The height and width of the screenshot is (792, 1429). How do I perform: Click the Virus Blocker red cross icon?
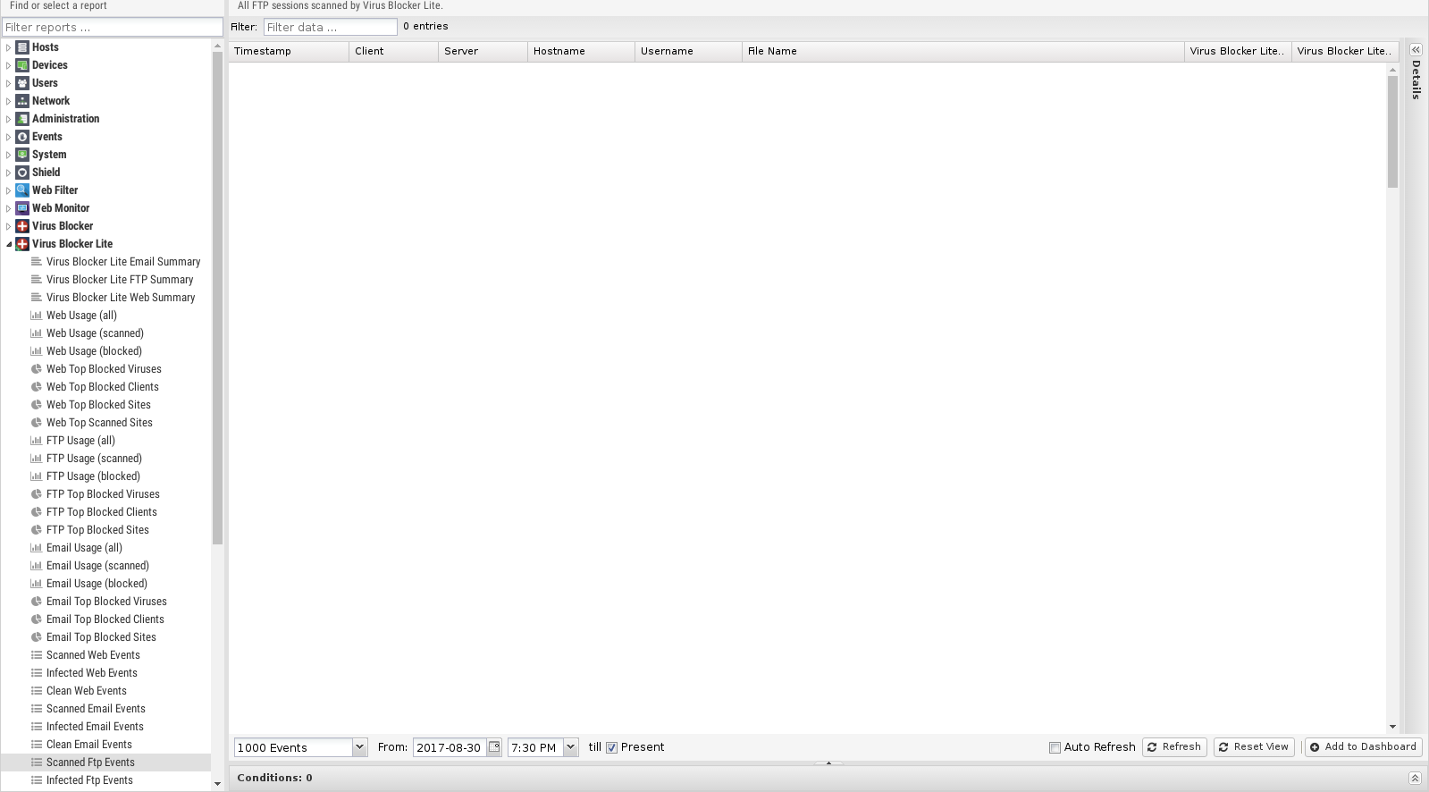click(x=22, y=226)
